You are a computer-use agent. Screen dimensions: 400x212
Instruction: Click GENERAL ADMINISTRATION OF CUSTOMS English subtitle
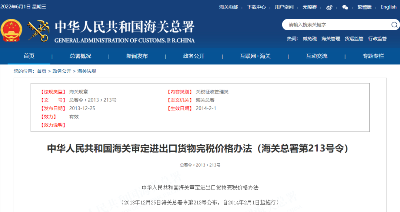coord(124,41)
